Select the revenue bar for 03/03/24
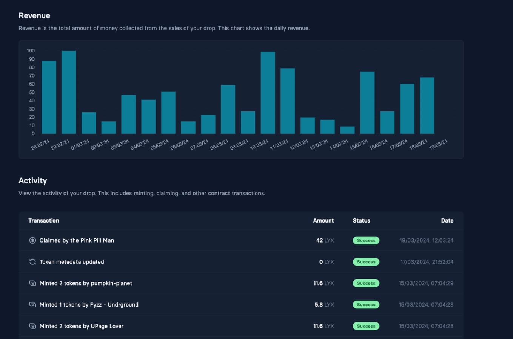 pyautogui.click(x=128, y=115)
